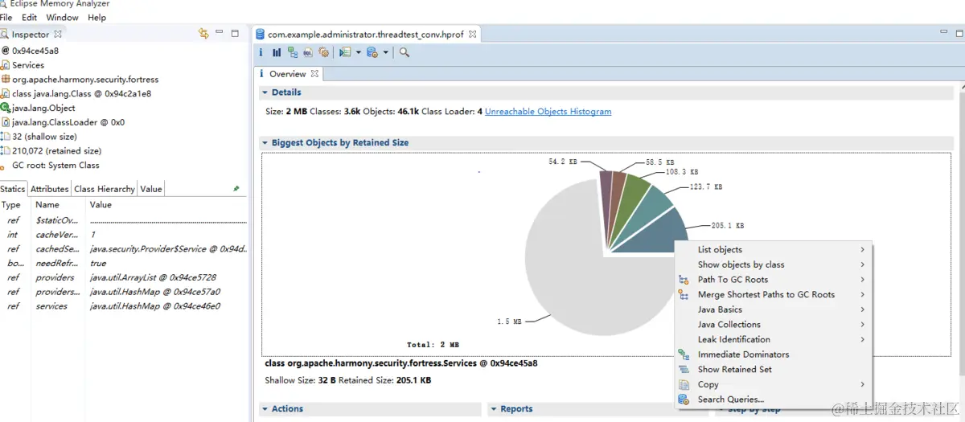
Task: Click the Name column header
Action: pyautogui.click(x=60, y=205)
